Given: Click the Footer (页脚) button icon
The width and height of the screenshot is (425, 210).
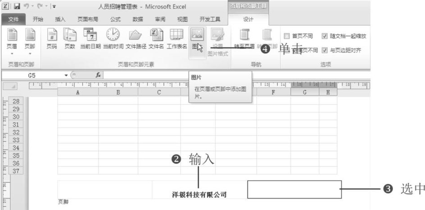Looking at the screenshot, I should point(30,34).
